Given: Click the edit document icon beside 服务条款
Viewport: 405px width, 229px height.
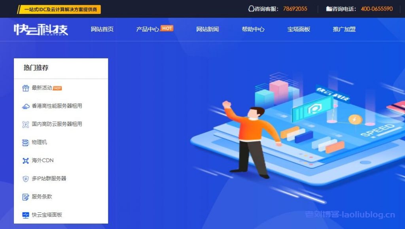Looking at the screenshot, I should (x=26, y=197).
